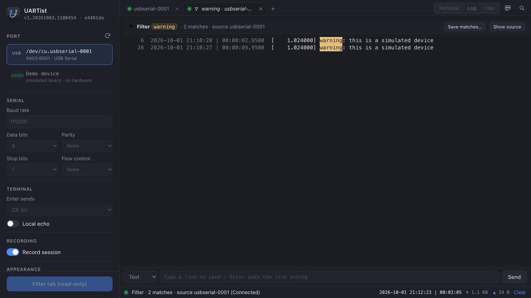The width and height of the screenshot is (531, 298).
Task: Open search with magnifier icon
Action: pyautogui.click(x=522, y=8)
